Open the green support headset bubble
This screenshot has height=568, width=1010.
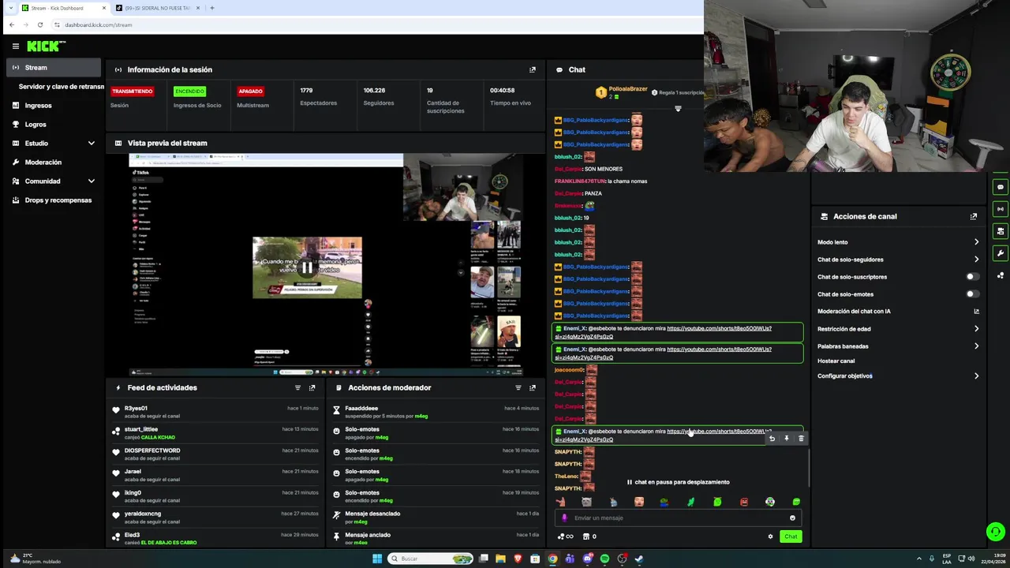996,532
